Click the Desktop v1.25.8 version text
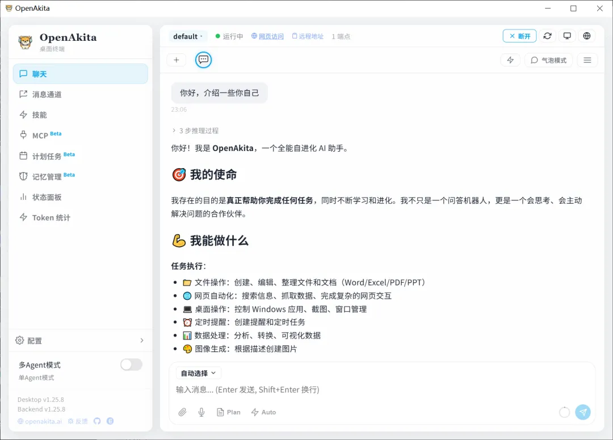613x440 pixels. [x=41, y=399]
